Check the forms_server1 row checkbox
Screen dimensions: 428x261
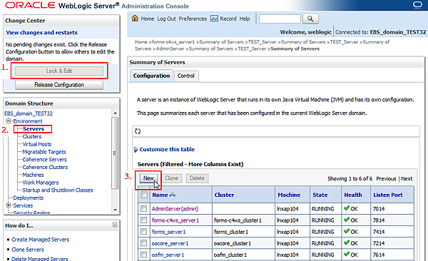point(143,232)
